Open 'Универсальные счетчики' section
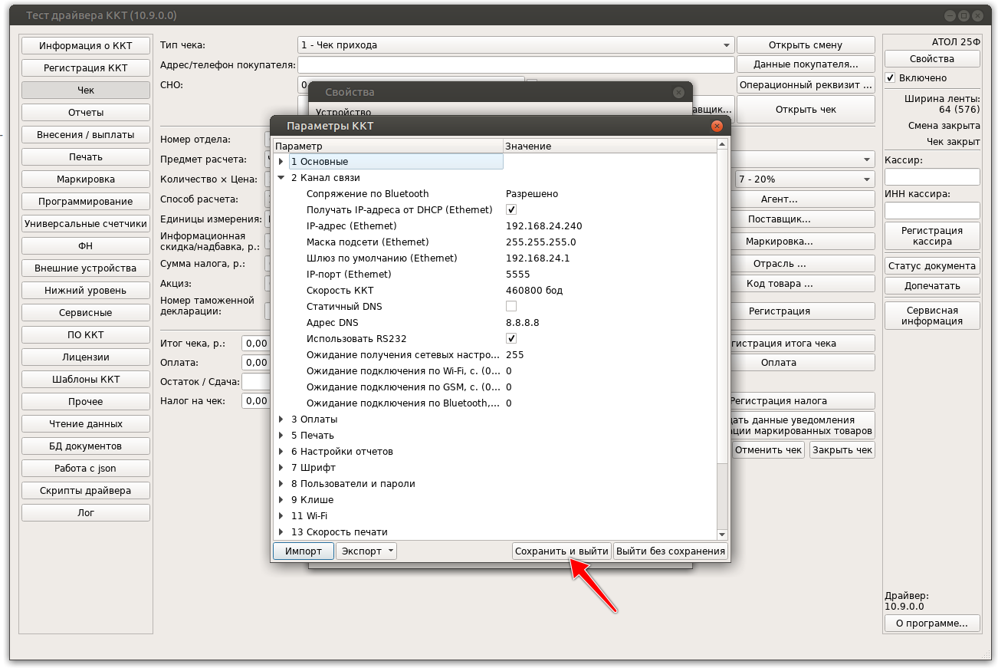998x668 pixels. [x=86, y=223]
